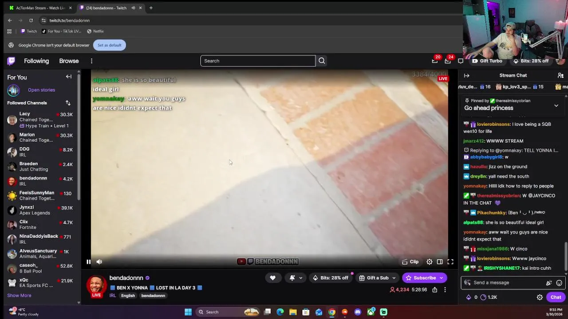
Task: Open the IRL category link
Action: point(113,296)
